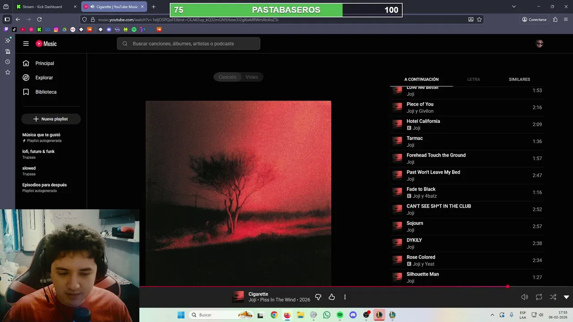This screenshot has height=322, width=573.
Task: Open browser history sidebar icon
Action: [8, 62]
